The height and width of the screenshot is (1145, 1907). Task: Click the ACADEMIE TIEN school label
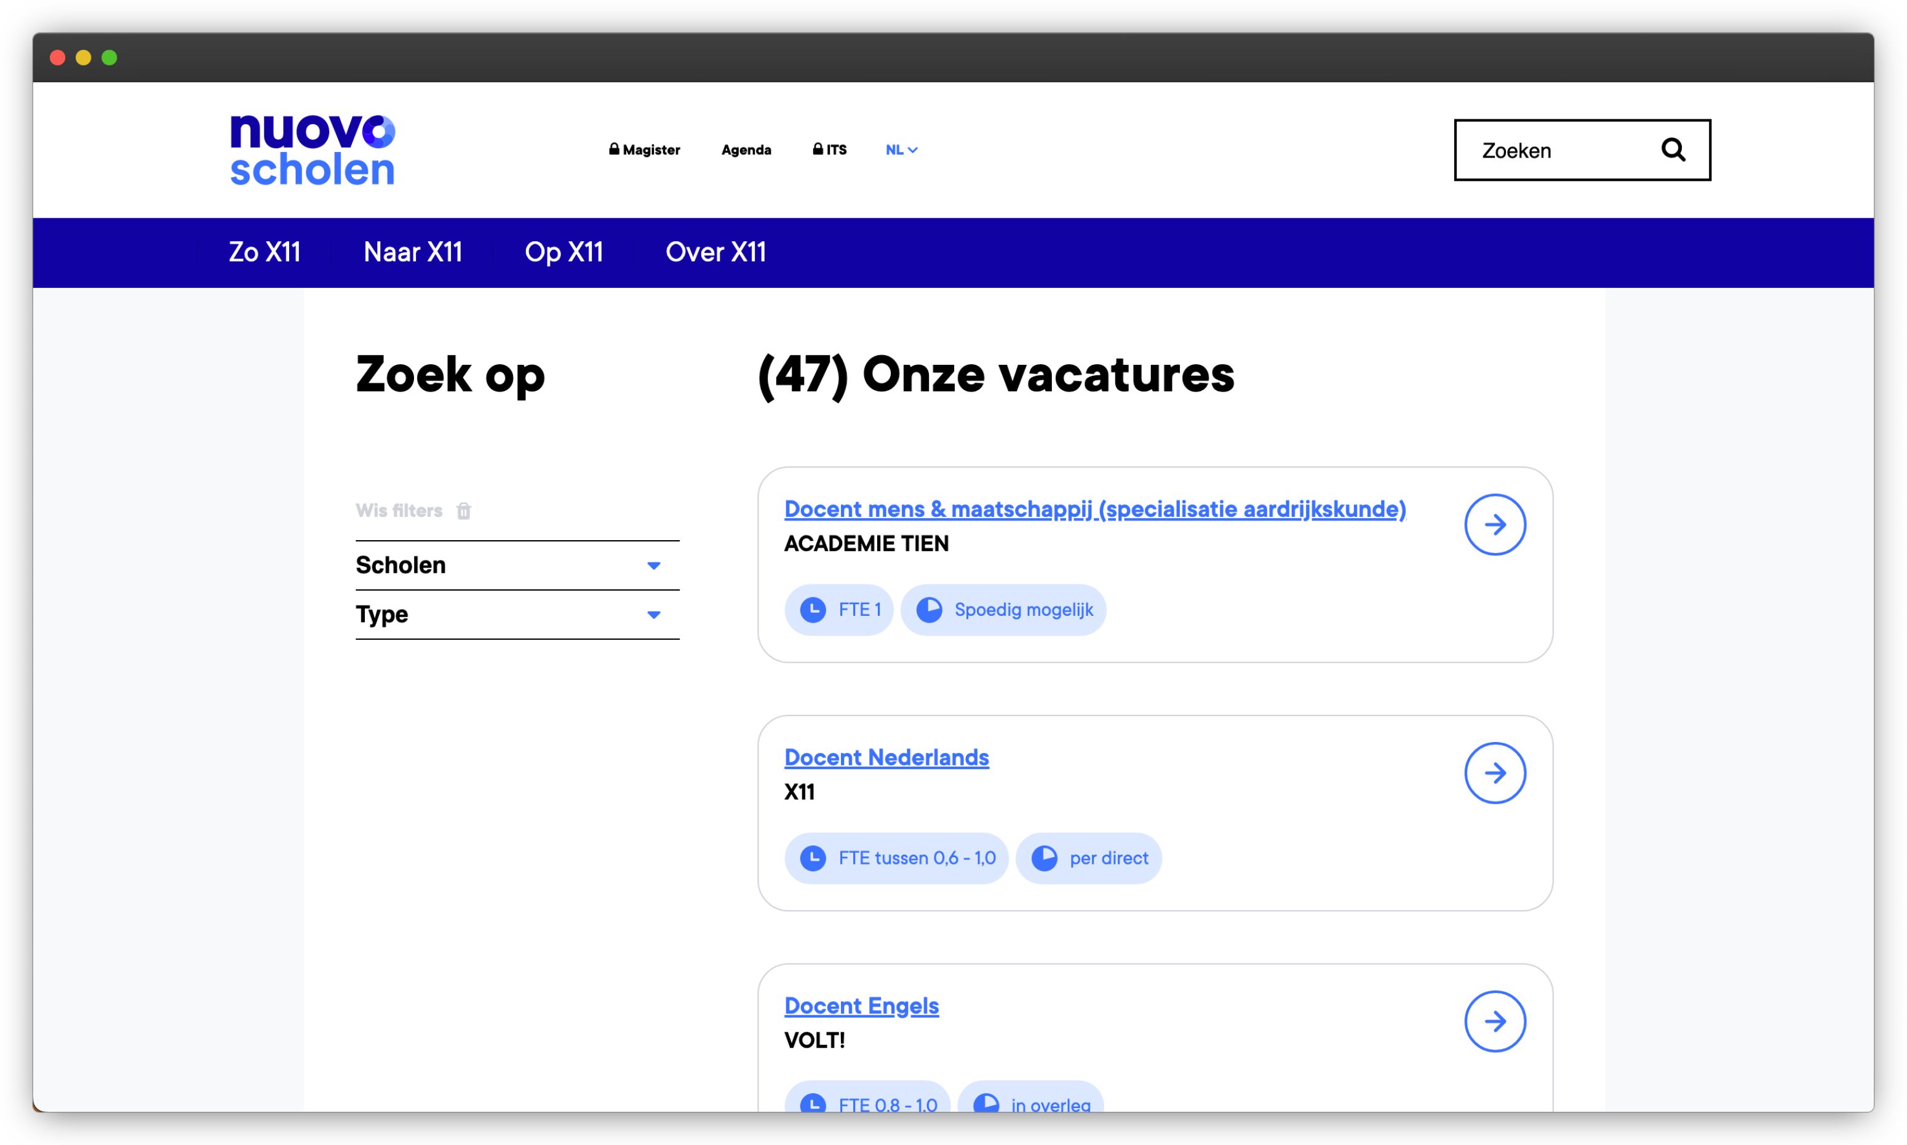[866, 544]
